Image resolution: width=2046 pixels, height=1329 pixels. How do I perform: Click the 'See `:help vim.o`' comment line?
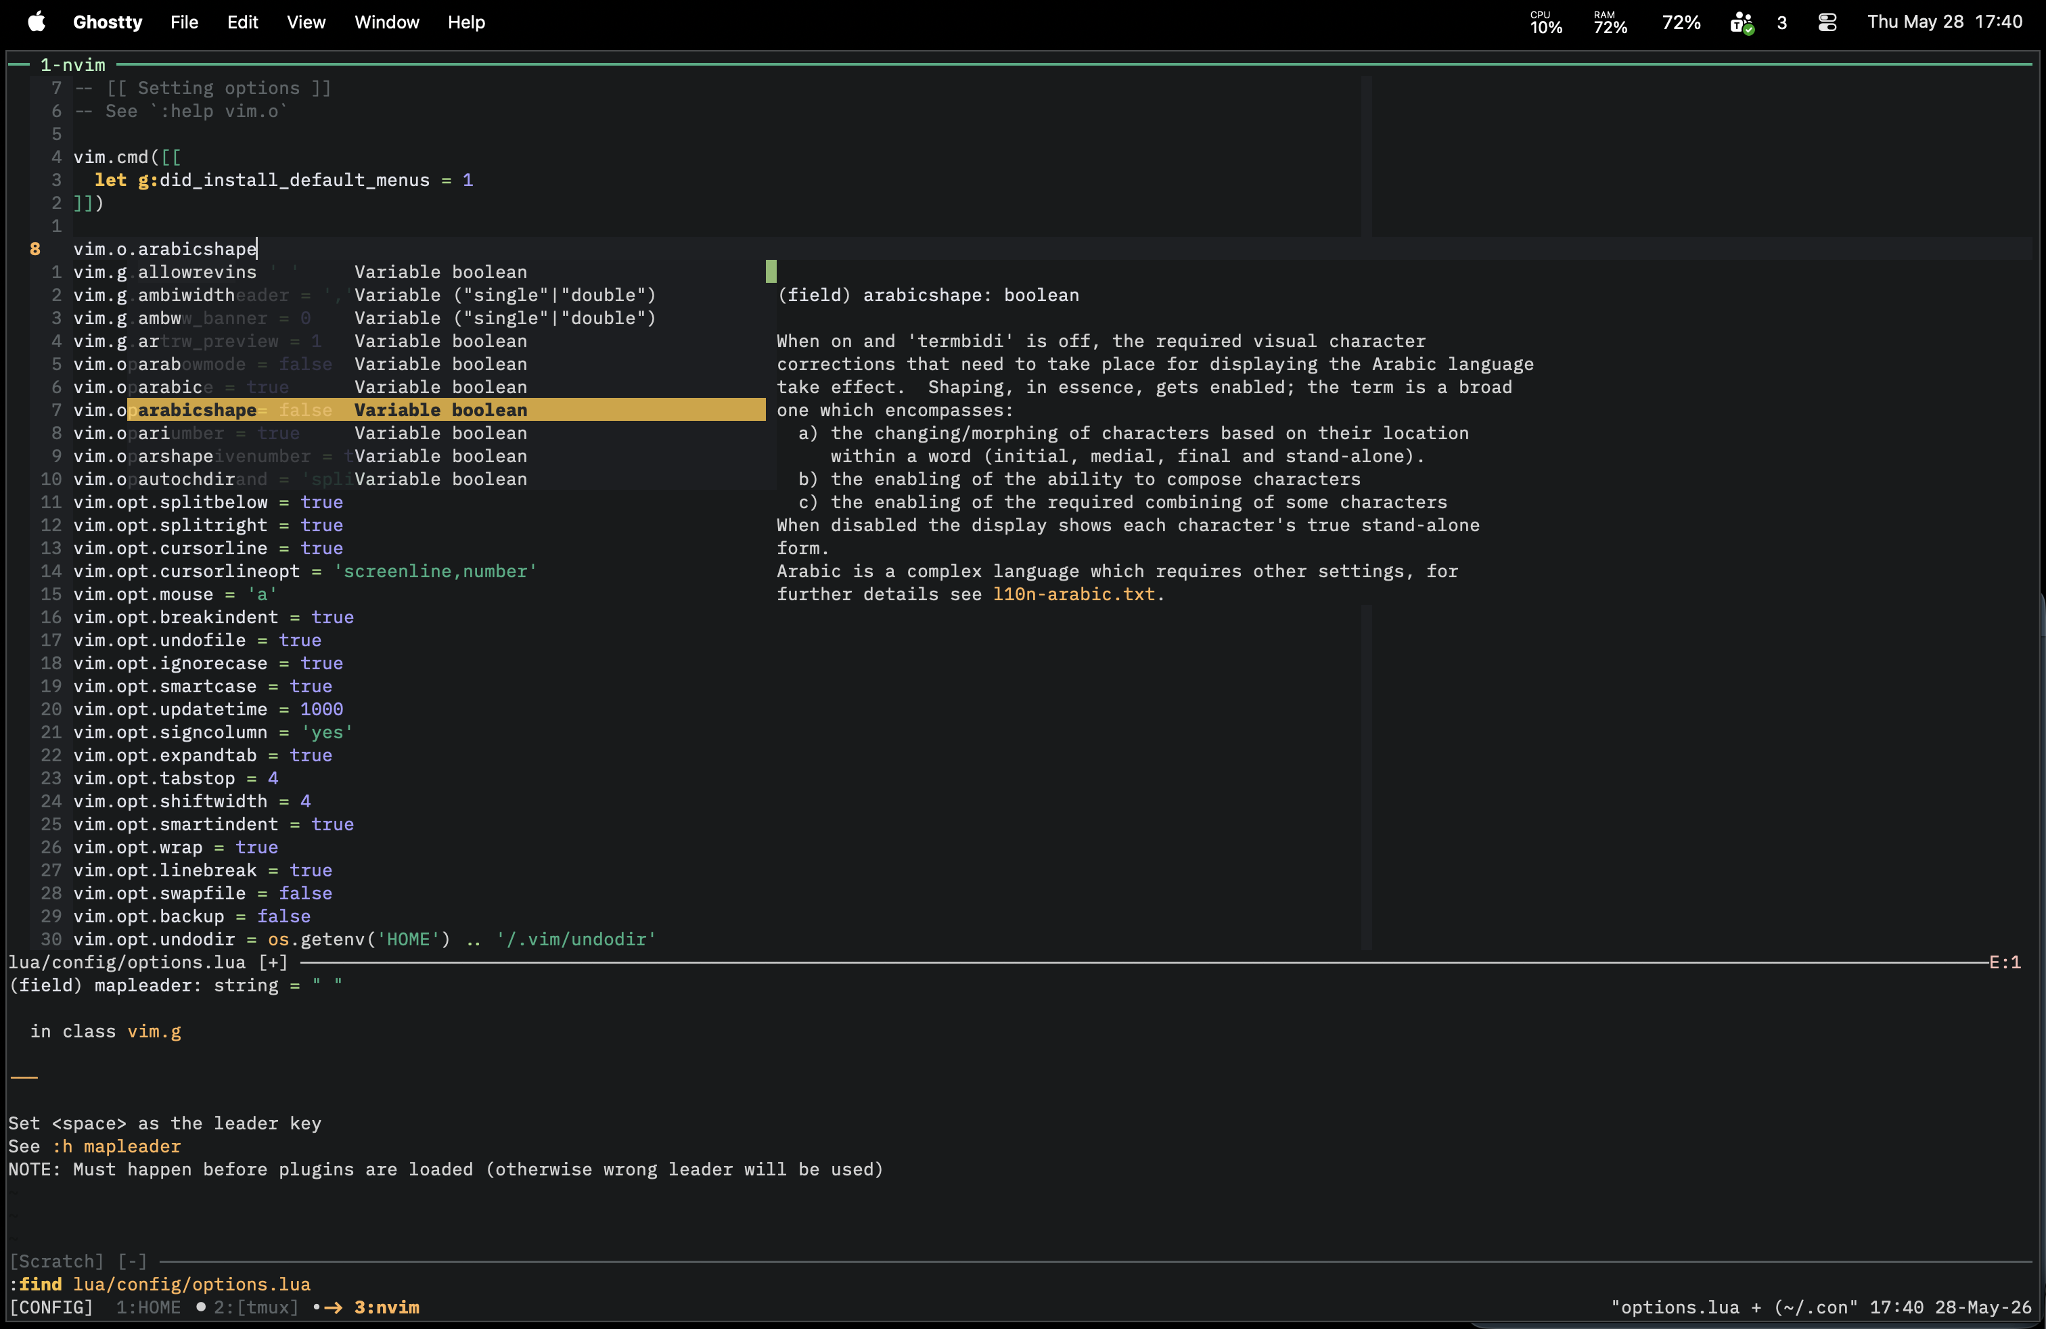181,111
